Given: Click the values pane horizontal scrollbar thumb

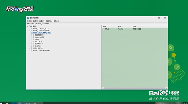Looking at the screenshot, I should click(135, 88).
